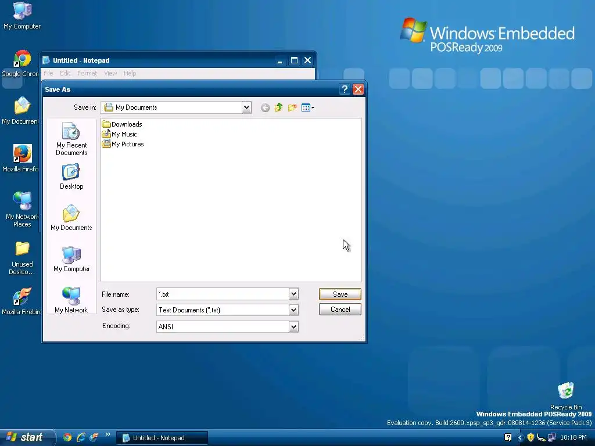The height and width of the screenshot is (446, 595).
Task: Select the Recycle Bin desktop icon
Action: tap(566, 396)
